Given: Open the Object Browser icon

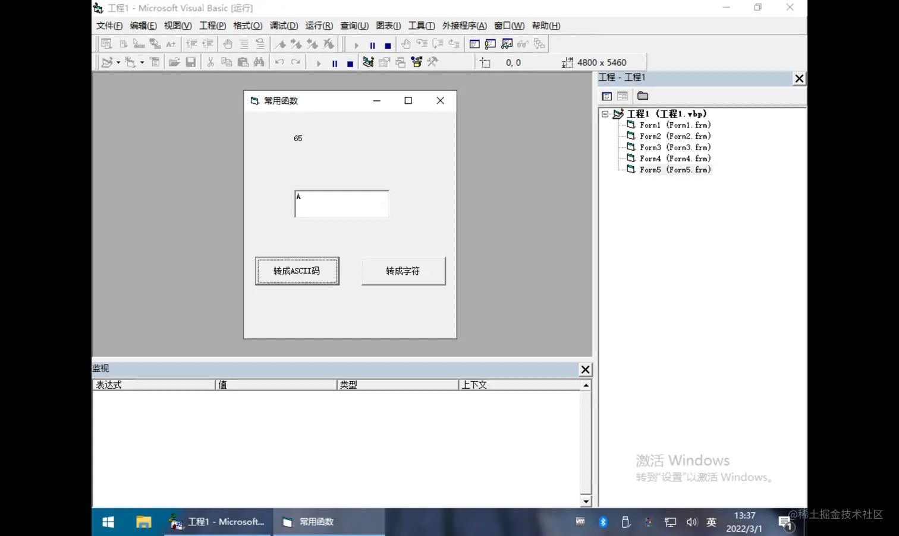Looking at the screenshot, I should tap(416, 62).
